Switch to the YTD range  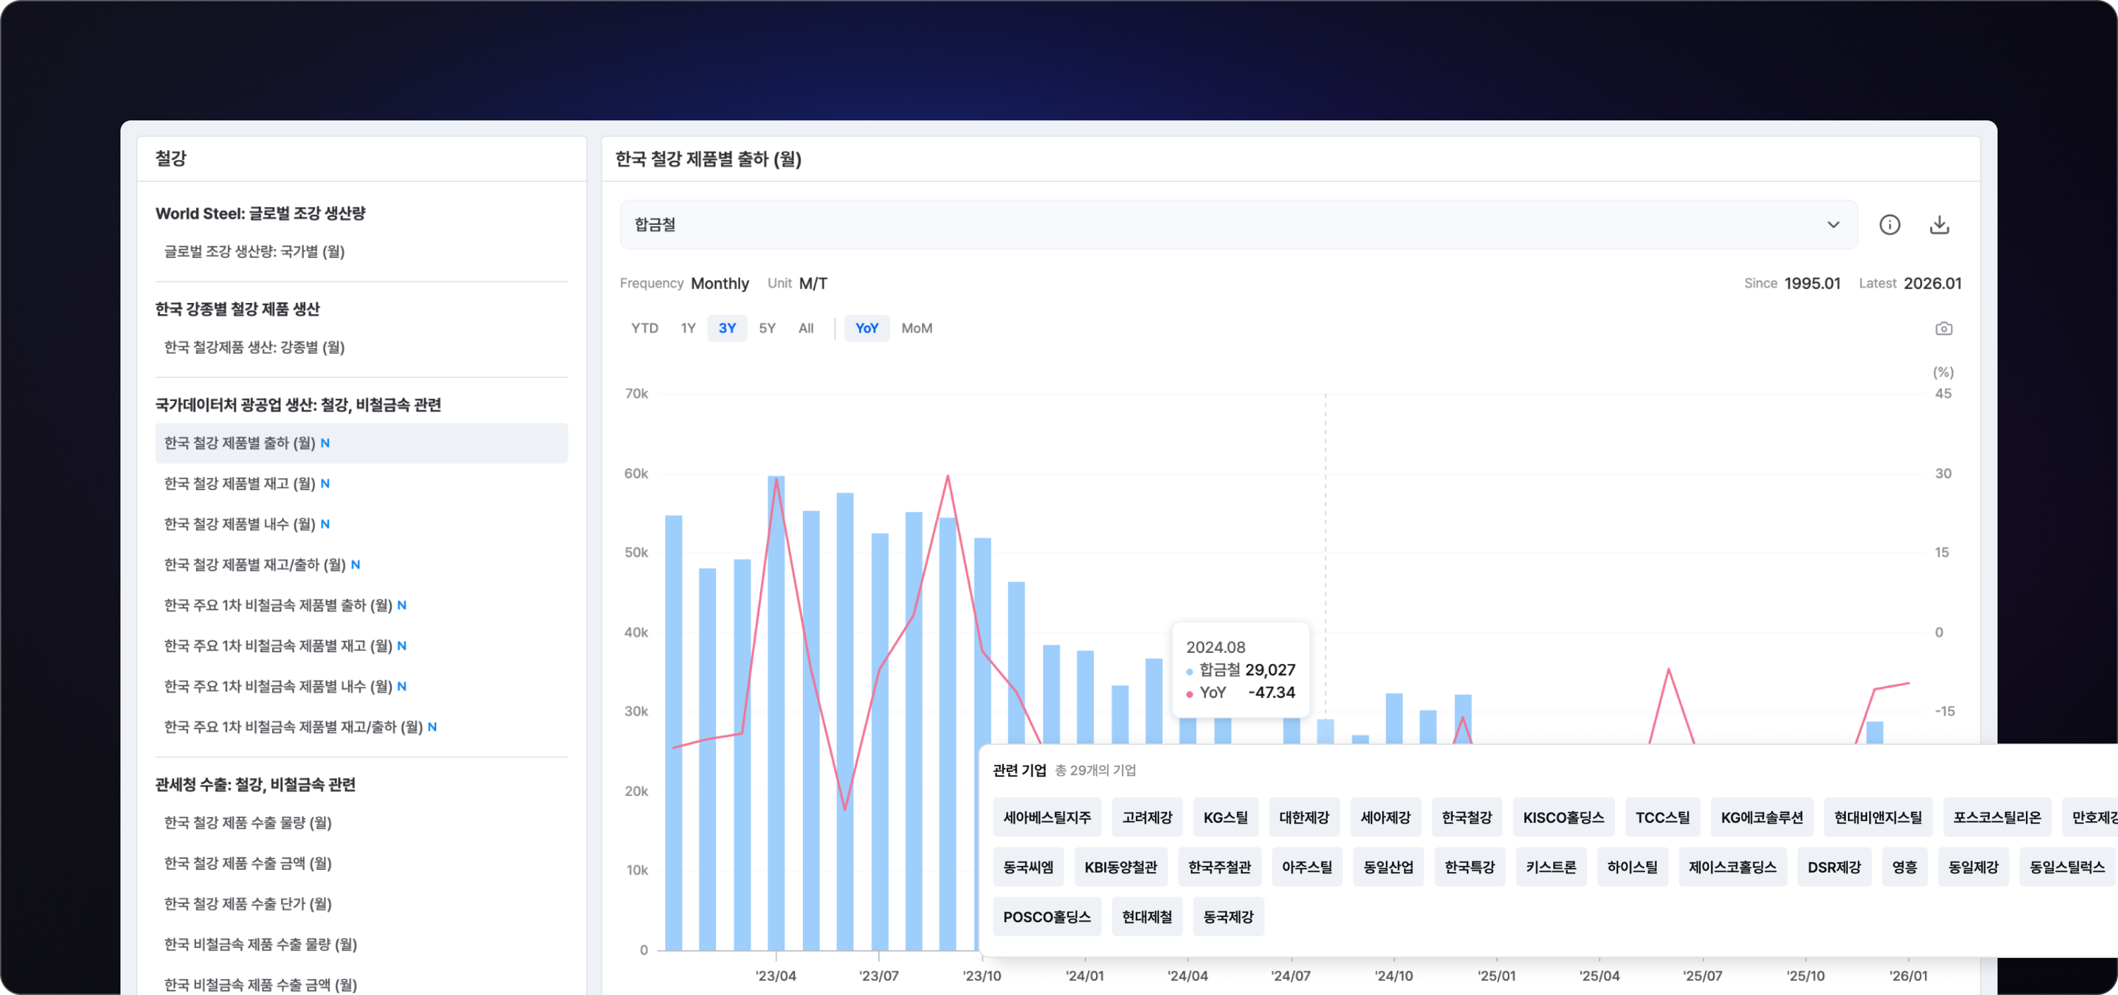point(644,328)
